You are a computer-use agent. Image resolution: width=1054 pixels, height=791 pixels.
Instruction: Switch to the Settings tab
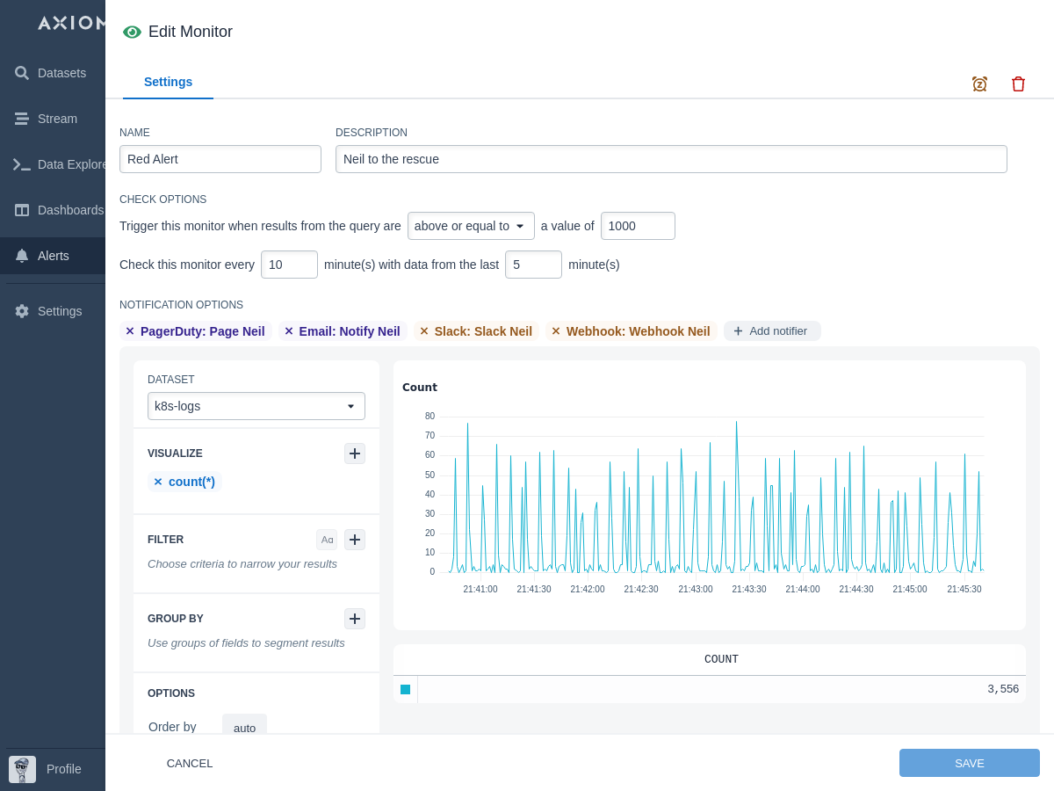pyautogui.click(x=168, y=82)
